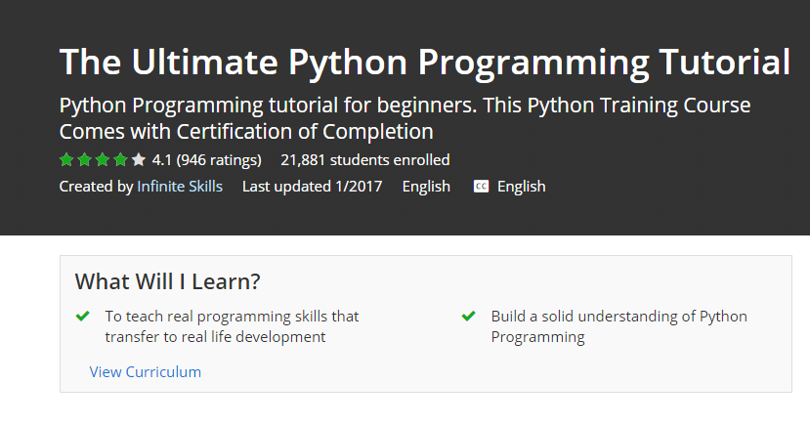
Task: Click the Last updated 1/2017 label
Action: point(312,187)
